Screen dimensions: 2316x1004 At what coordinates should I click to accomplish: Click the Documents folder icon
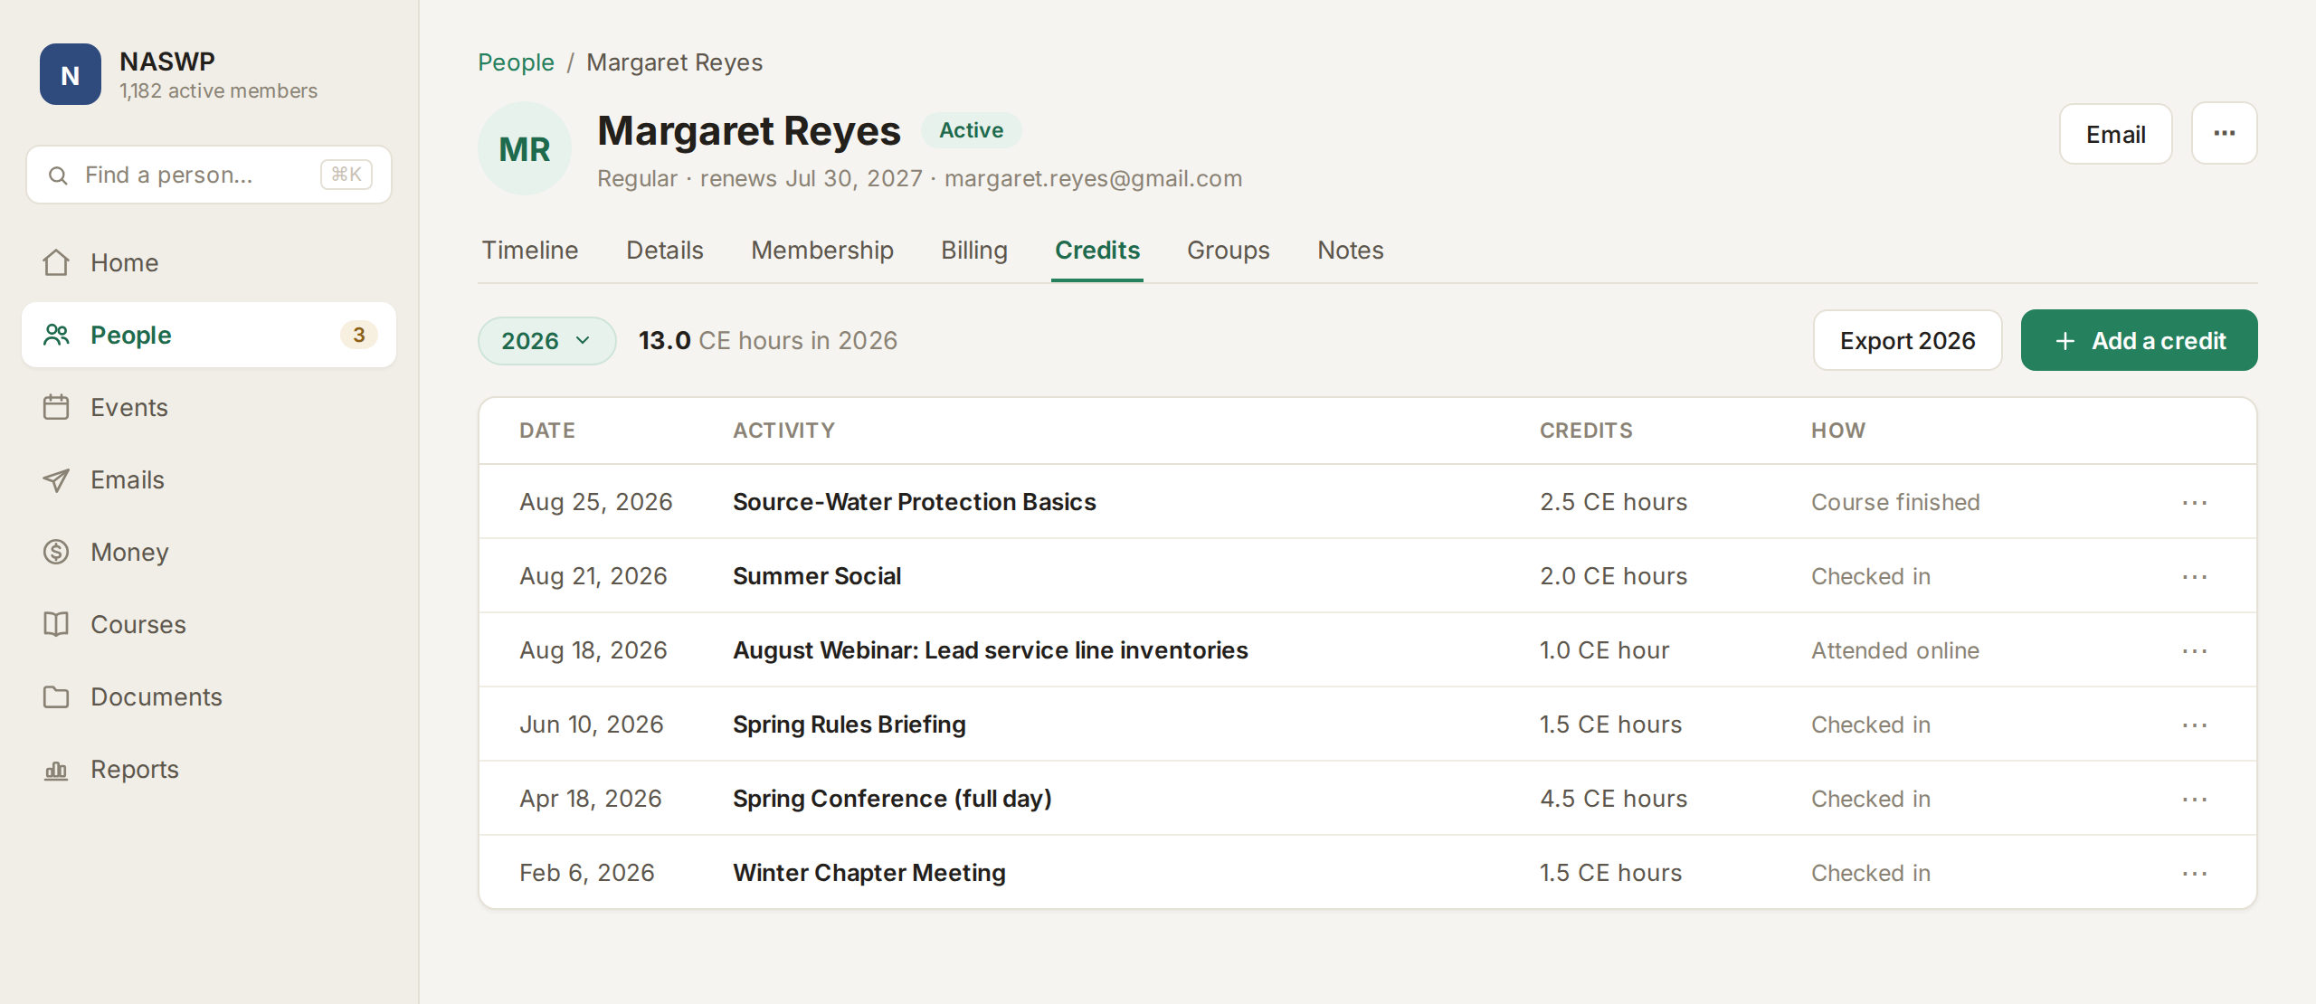(56, 696)
